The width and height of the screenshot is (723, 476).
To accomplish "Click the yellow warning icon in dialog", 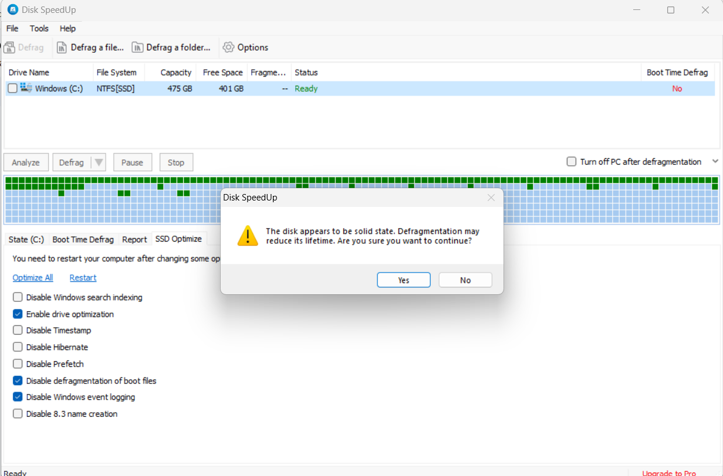I will click(248, 236).
